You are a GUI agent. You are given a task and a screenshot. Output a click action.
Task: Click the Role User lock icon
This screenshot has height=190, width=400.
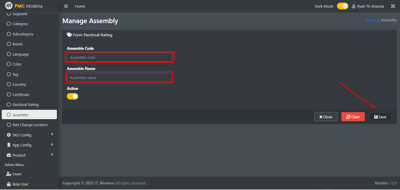pos(9,184)
